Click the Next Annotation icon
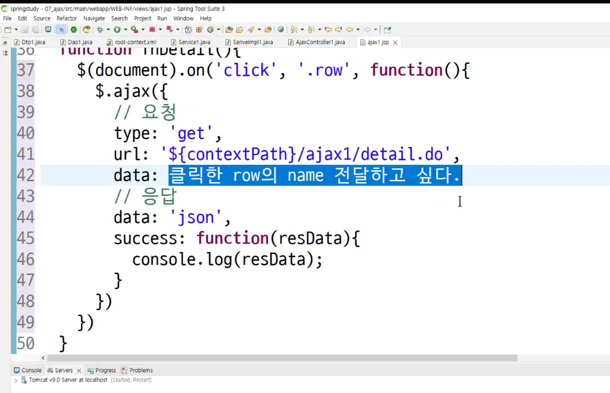The width and height of the screenshot is (610, 393). tap(293, 29)
